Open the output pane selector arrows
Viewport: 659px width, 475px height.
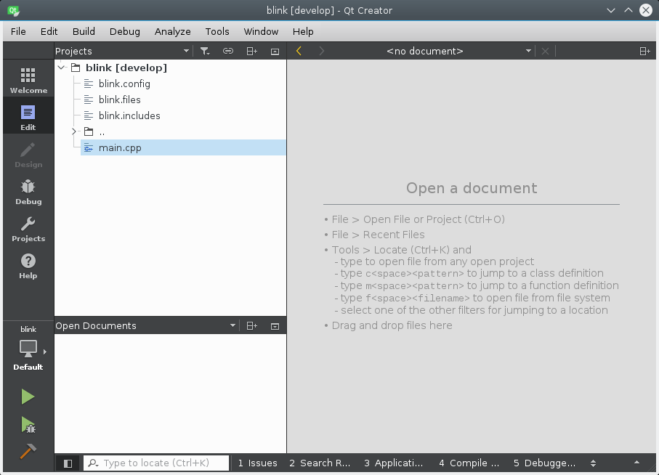(x=593, y=463)
